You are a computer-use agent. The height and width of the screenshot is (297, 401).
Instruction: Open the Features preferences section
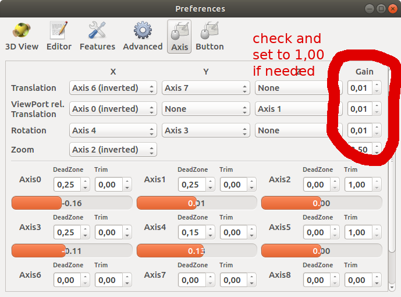tap(97, 36)
